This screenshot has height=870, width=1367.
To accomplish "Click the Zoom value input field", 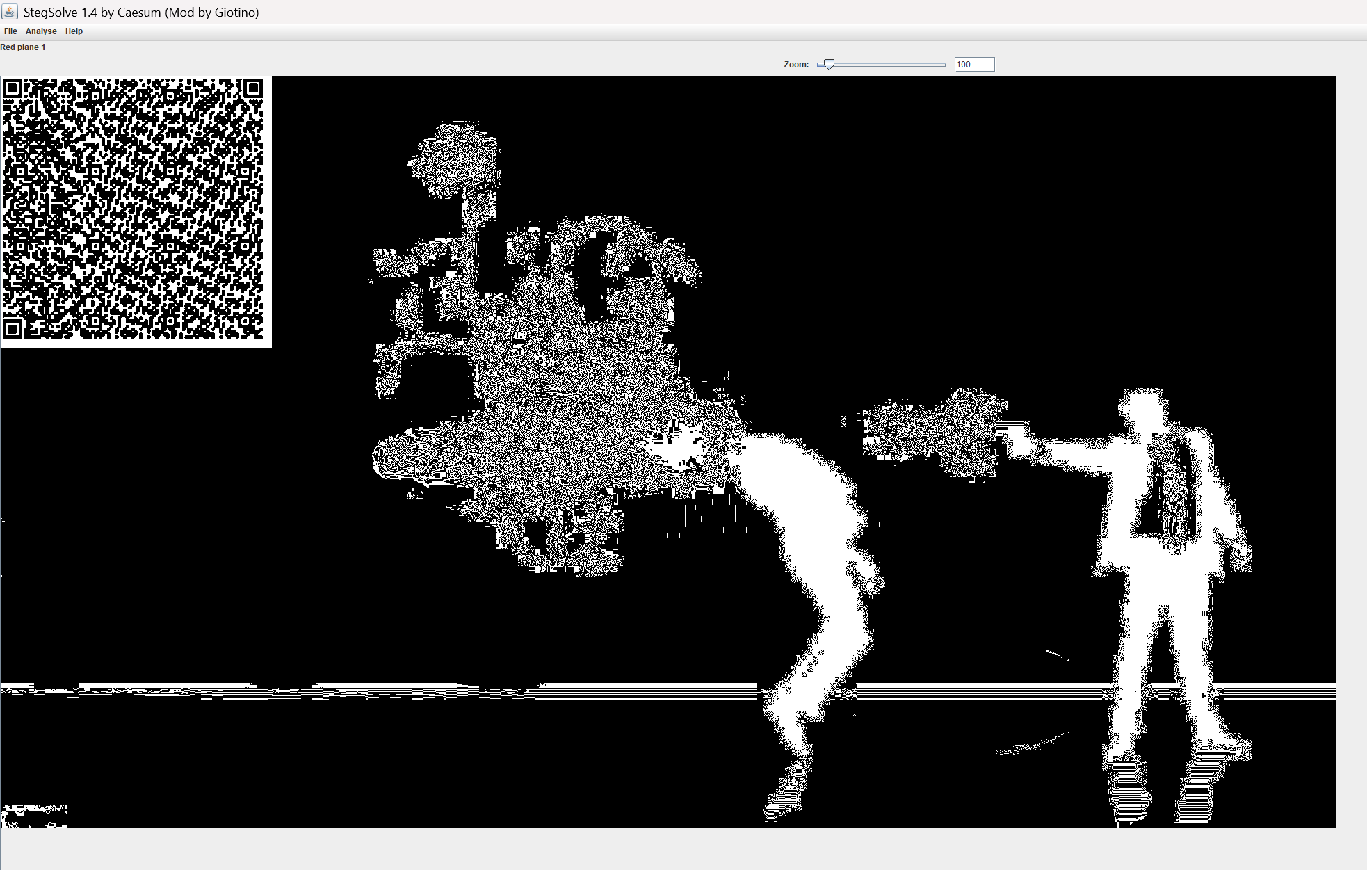I will click(x=973, y=65).
